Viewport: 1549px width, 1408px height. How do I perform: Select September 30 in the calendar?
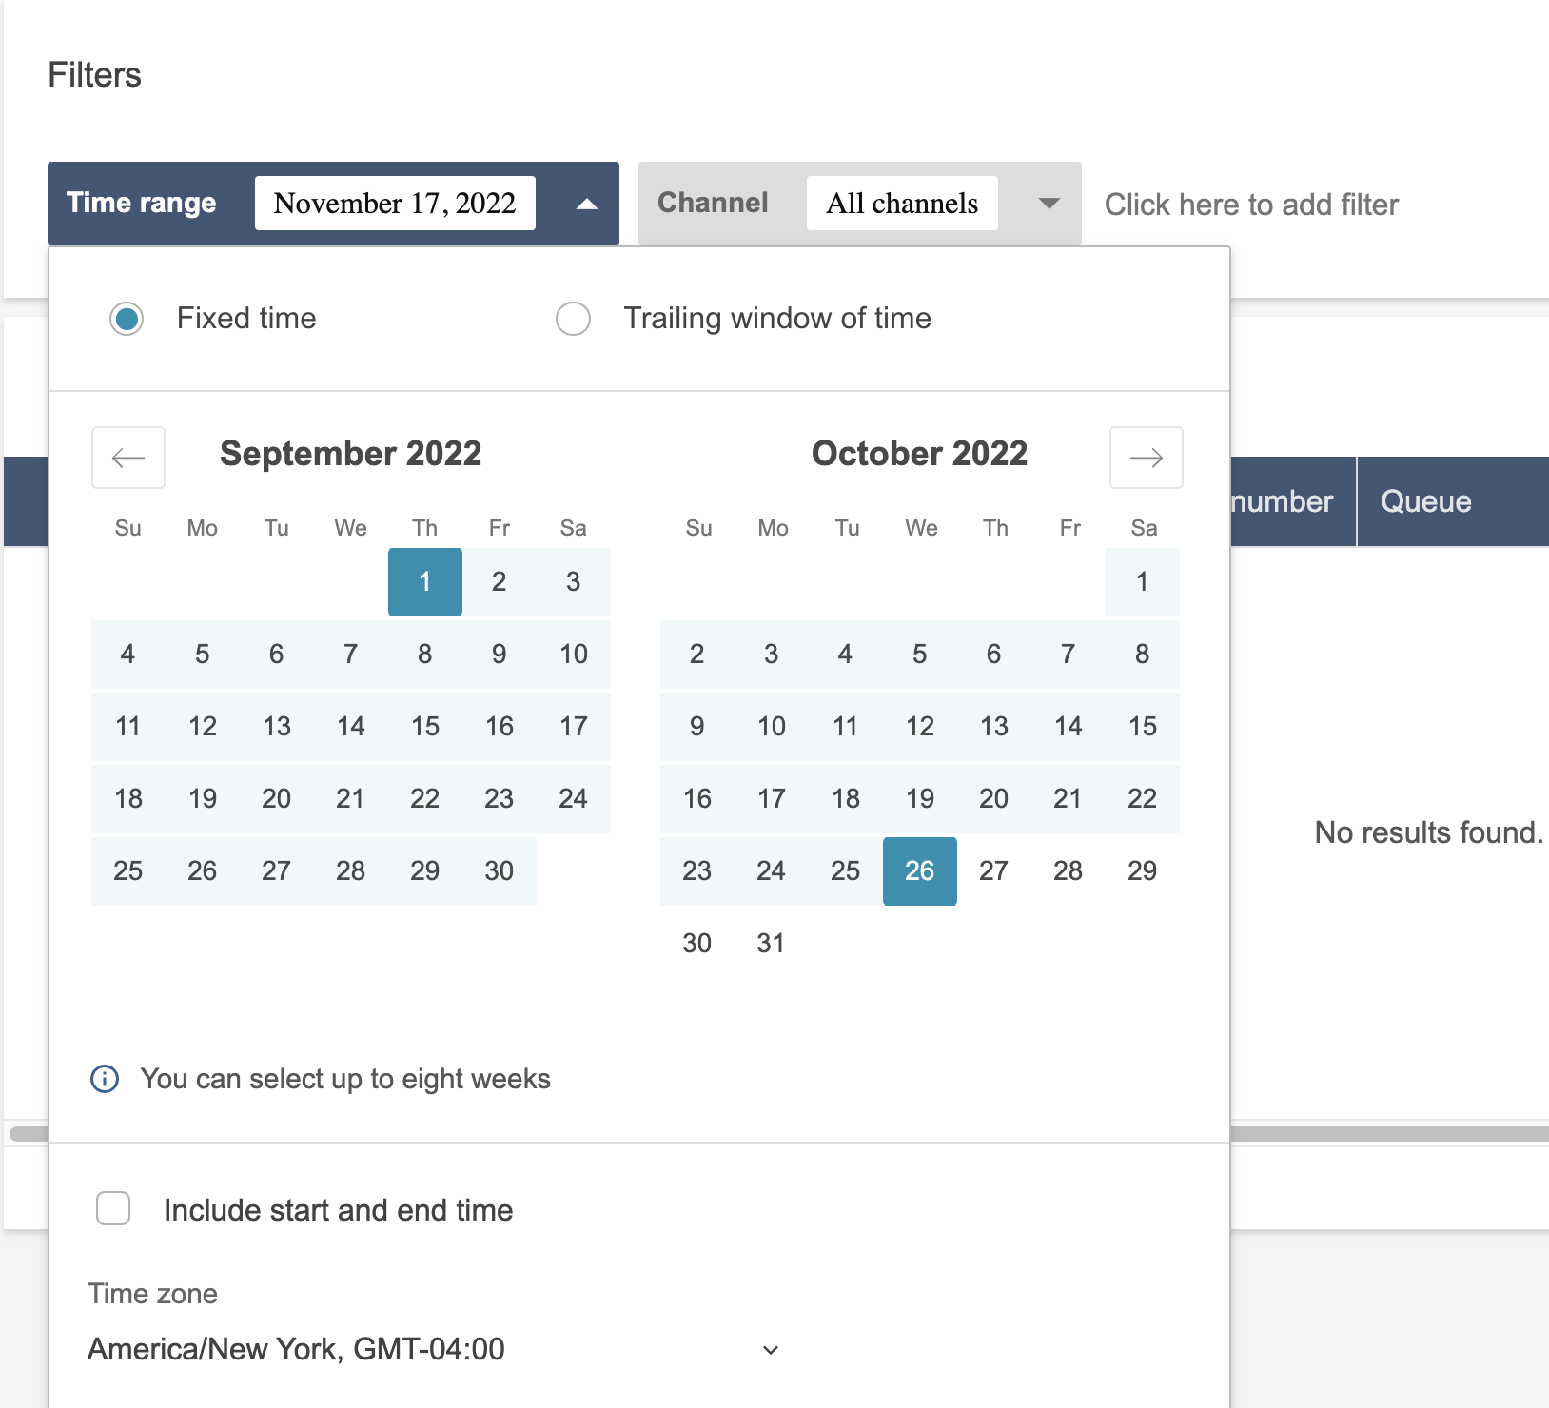pos(500,871)
